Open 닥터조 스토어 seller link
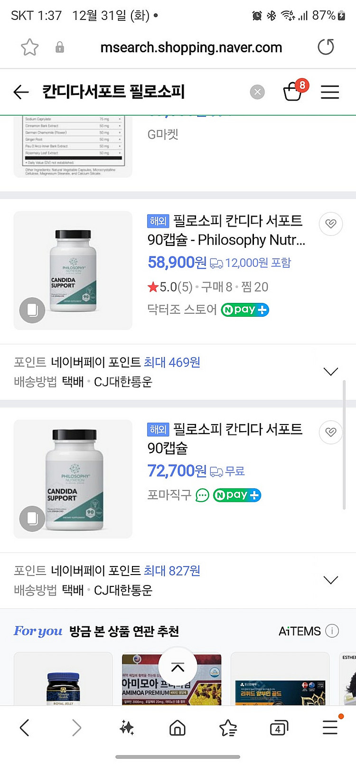This screenshot has height=764, width=356. pos(182,310)
